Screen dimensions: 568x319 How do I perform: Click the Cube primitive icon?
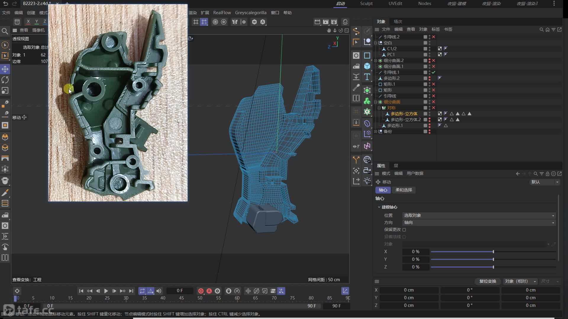[367, 66]
